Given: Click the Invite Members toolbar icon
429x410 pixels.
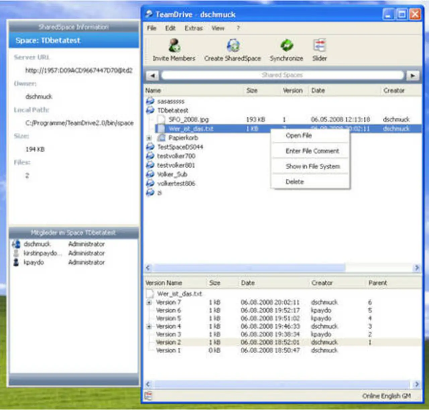Looking at the screenshot, I should 174,46.
